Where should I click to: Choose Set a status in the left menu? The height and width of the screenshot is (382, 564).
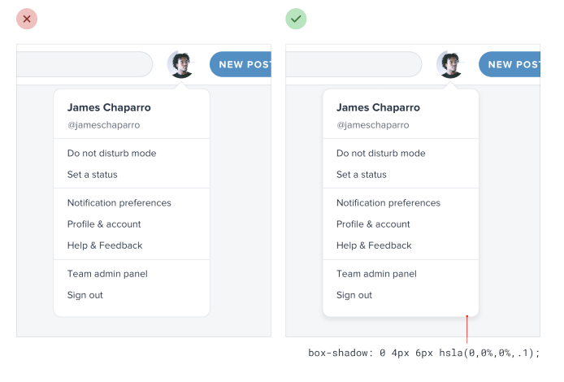pos(92,175)
